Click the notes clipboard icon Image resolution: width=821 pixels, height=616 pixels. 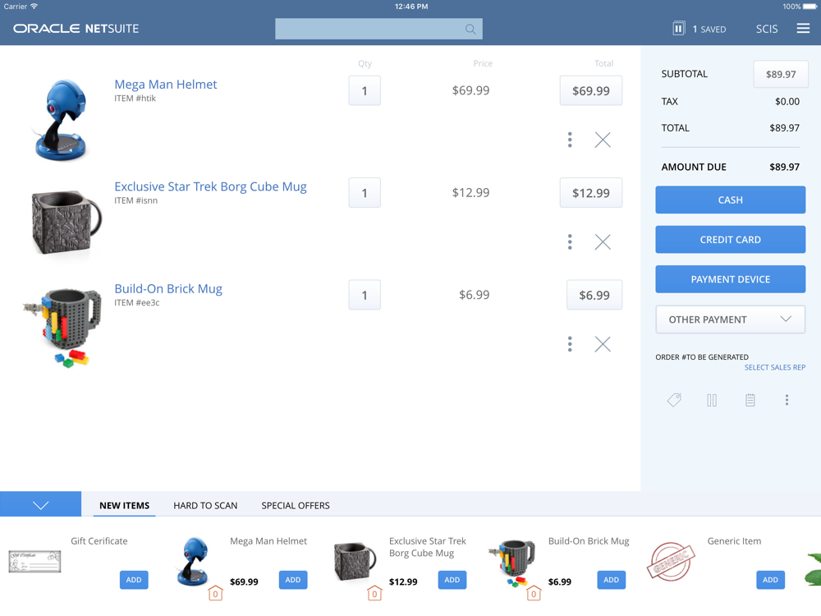[750, 400]
